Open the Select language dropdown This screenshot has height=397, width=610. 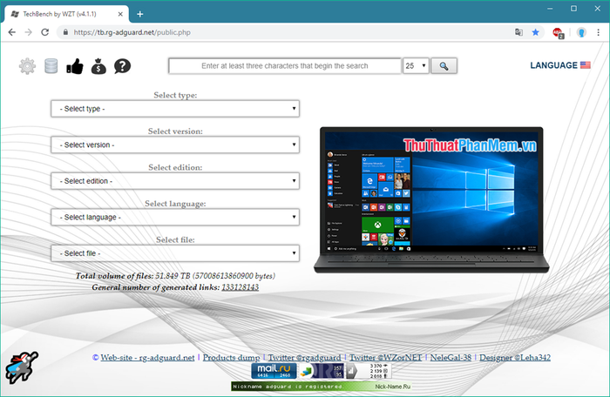(175, 218)
